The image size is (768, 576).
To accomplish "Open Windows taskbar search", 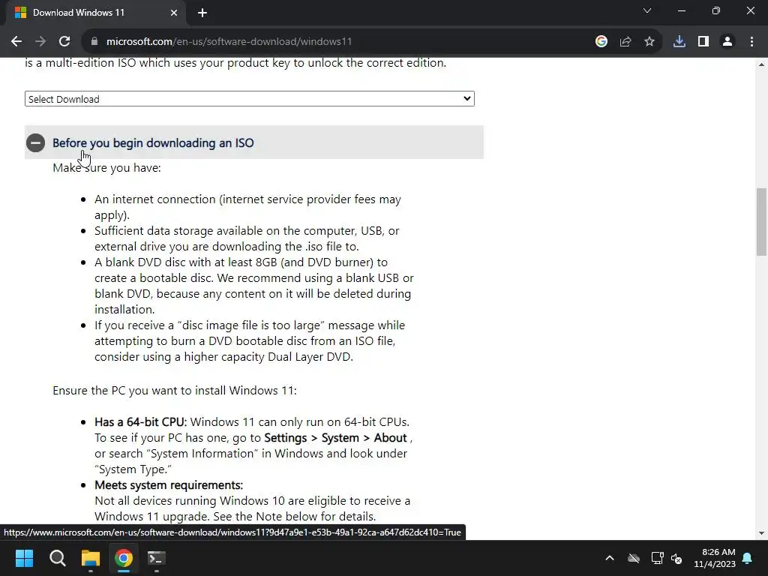I will 57,558.
